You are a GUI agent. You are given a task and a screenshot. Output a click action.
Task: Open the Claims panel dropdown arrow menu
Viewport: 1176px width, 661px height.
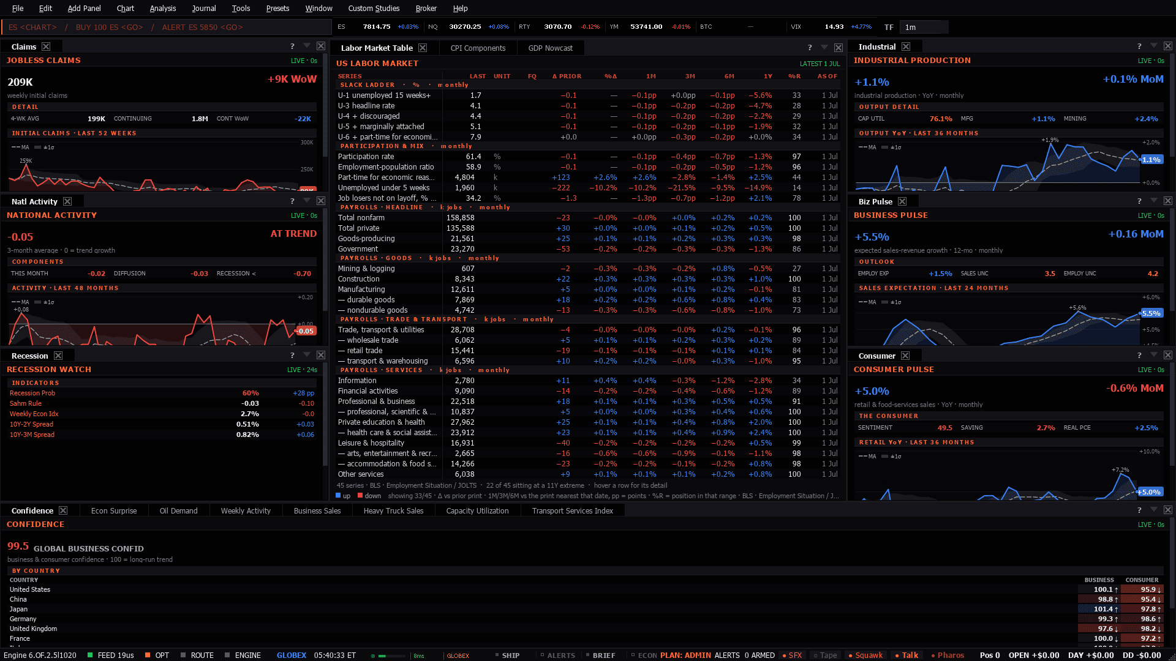pos(307,47)
